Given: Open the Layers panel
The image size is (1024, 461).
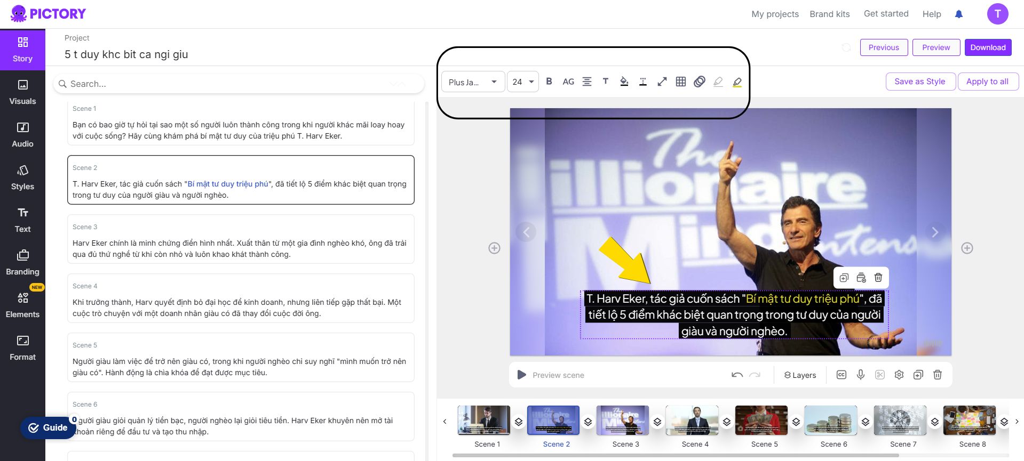Looking at the screenshot, I should [800, 375].
